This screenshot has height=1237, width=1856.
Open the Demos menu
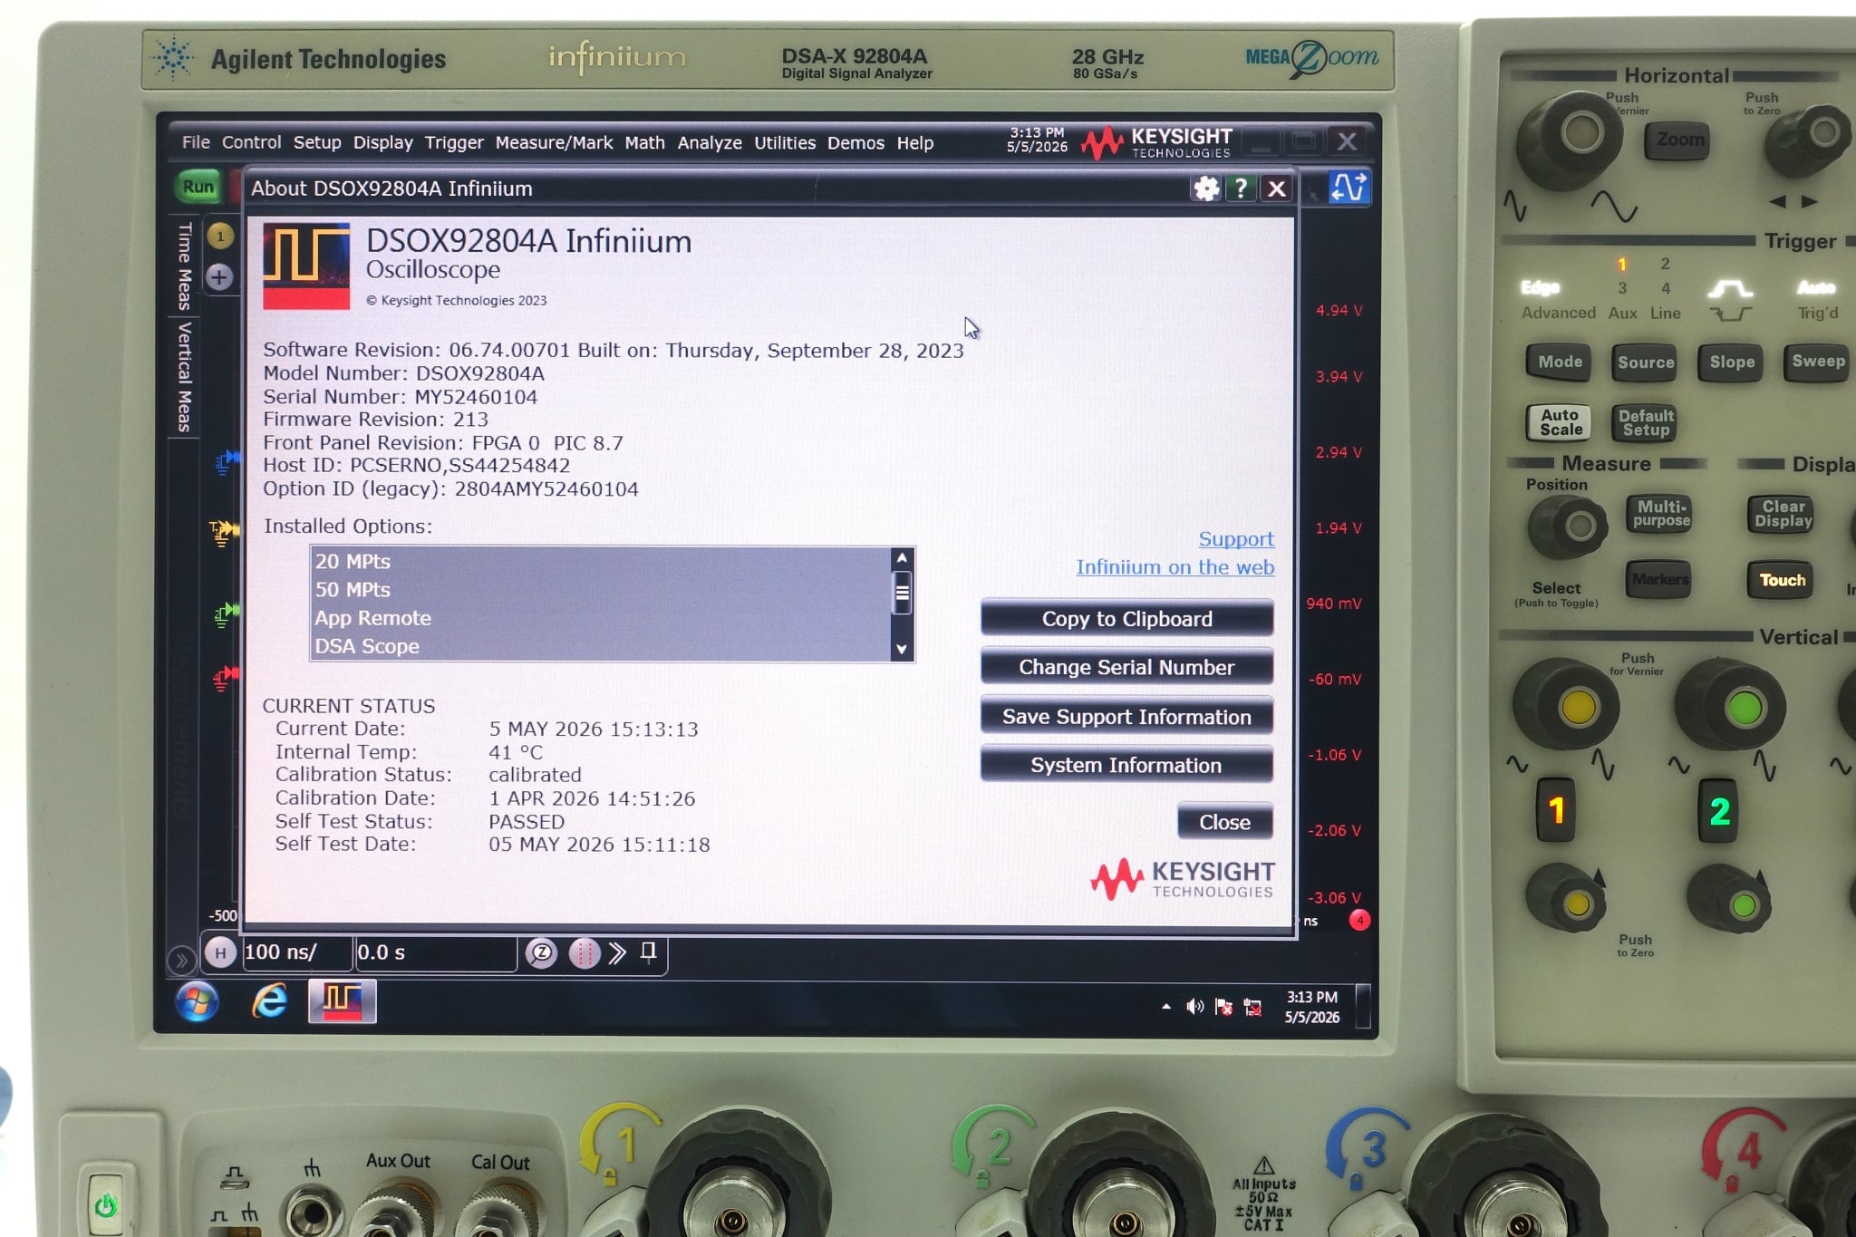[x=855, y=142]
